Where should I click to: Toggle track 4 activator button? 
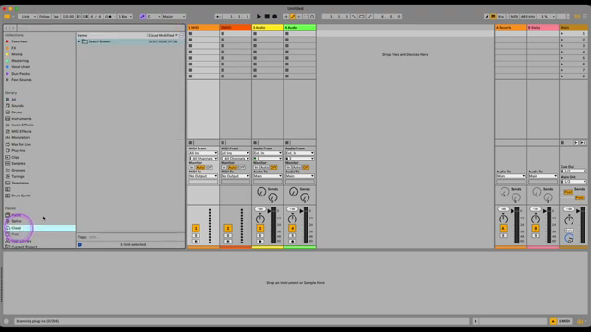coord(292,229)
